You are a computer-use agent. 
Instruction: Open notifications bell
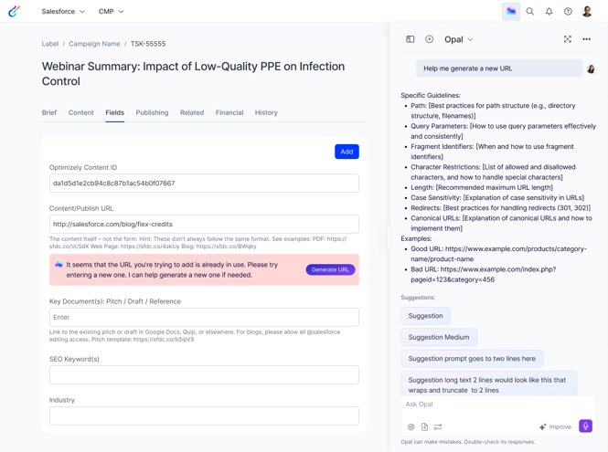(x=549, y=12)
